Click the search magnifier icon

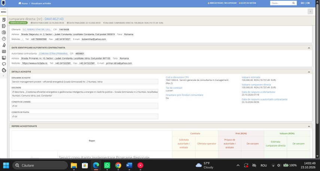click(x=293, y=3)
